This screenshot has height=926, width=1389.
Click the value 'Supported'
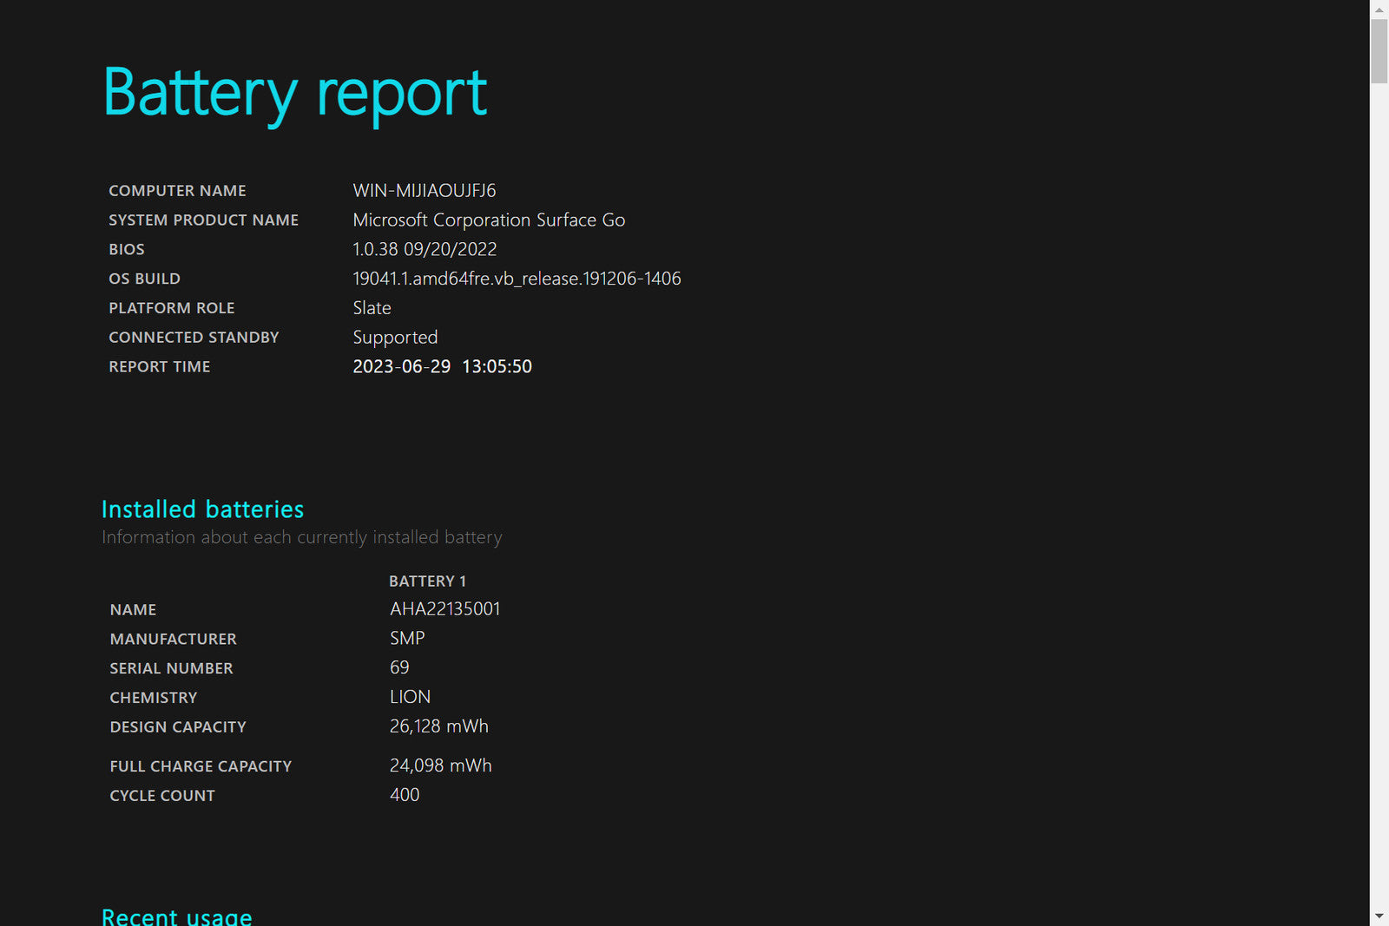(395, 338)
